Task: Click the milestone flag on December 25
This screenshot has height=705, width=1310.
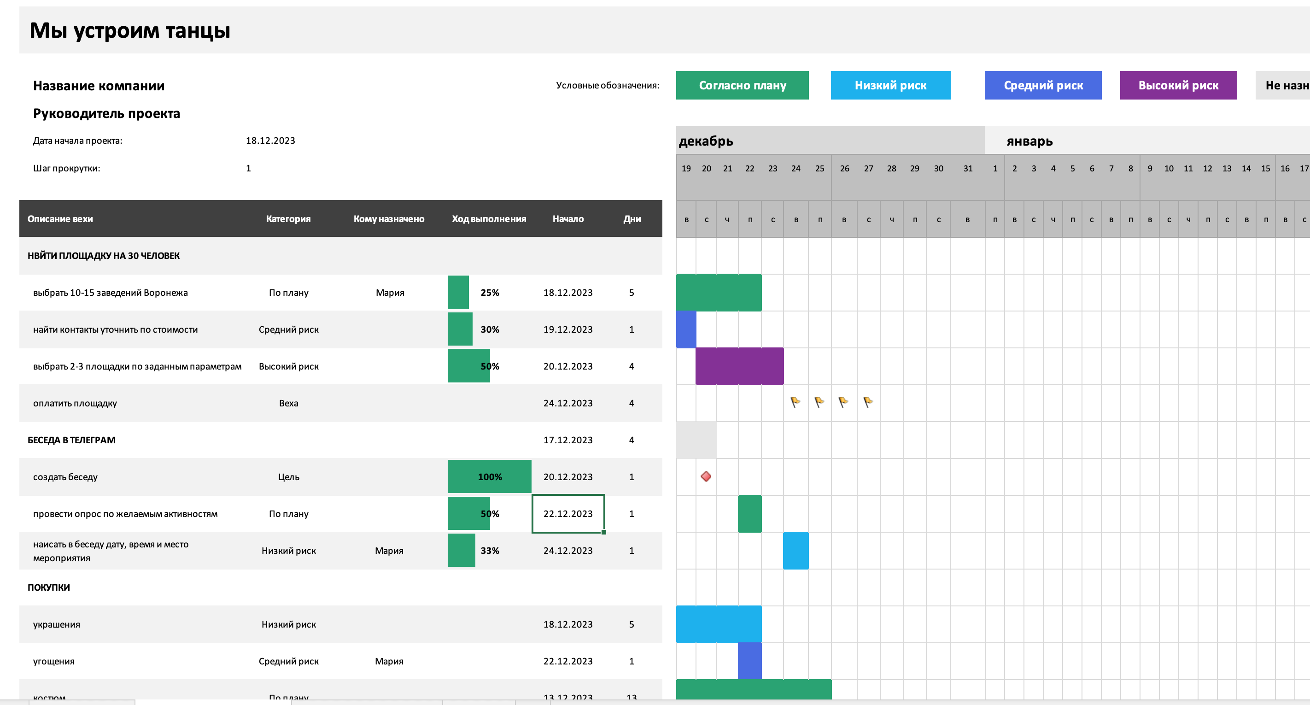Action: [819, 403]
